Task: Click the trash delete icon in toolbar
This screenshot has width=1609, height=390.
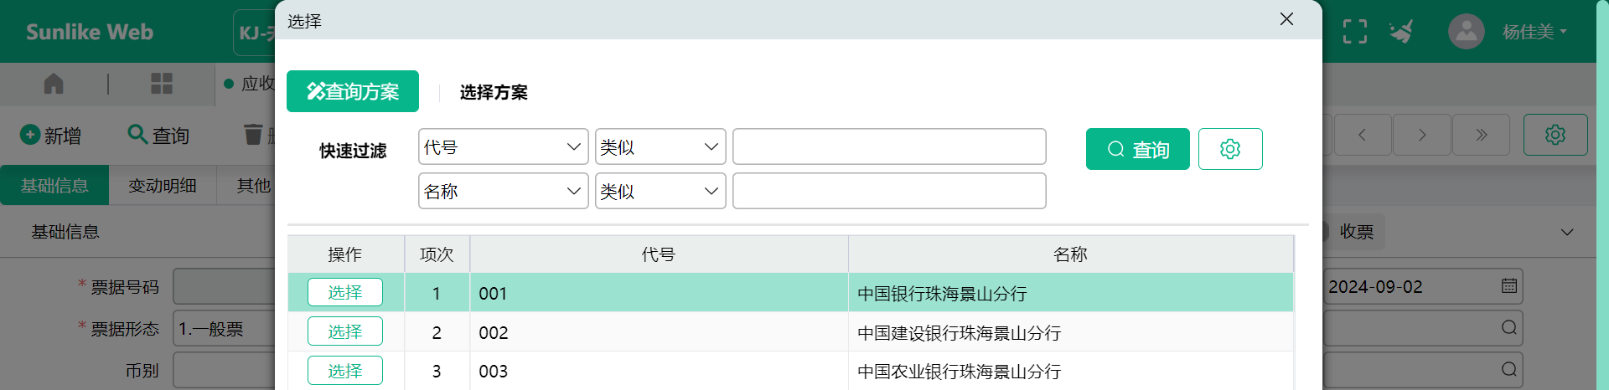Action: pos(253,135)
